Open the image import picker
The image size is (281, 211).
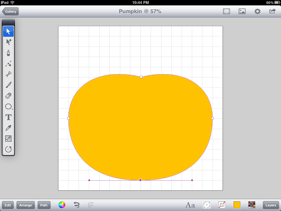(x=242, y=11)
